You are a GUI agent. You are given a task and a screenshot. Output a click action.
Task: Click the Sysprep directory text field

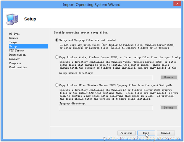click(106, 108)
